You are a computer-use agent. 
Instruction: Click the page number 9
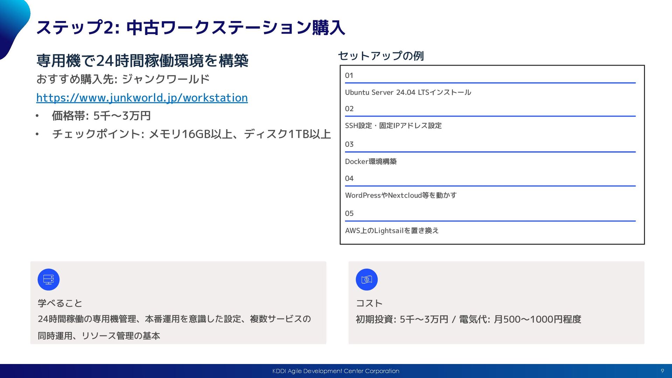tap(662, 371)
